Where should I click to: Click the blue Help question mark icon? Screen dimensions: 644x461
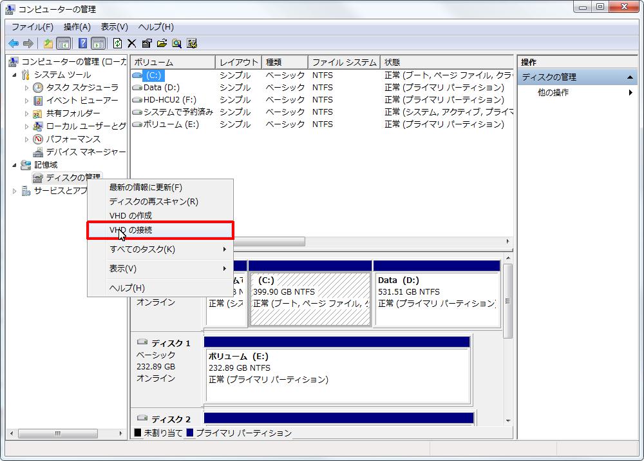82,43
